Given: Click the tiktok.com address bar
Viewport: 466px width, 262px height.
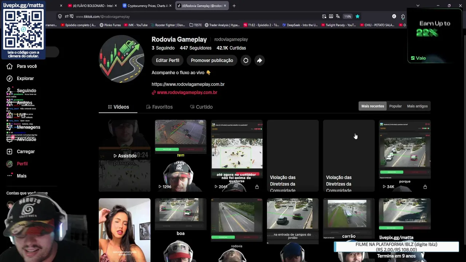Looking at the screenshot, I should (189, 16).
